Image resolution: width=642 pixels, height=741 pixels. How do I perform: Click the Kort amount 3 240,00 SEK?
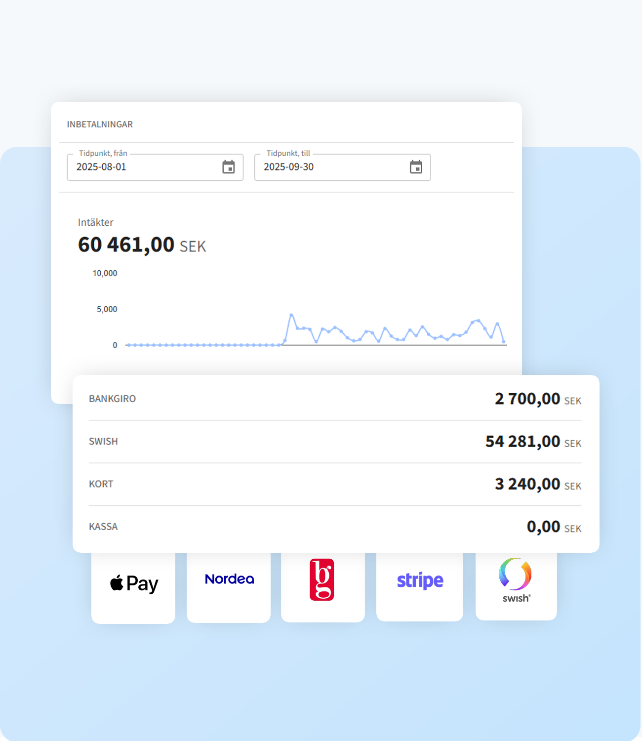point(537,484)
